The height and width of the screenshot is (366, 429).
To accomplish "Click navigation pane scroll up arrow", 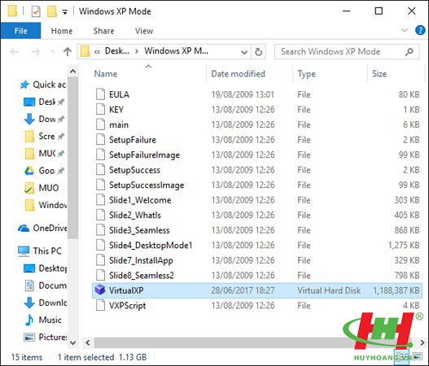I will coord(72,72).
